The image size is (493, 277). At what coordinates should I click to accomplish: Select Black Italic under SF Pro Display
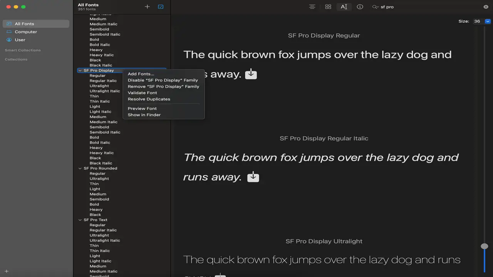tap(101, 163)
